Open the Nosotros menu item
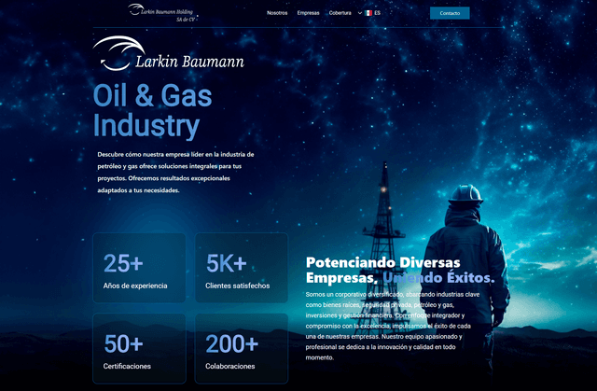 (277, 13)
